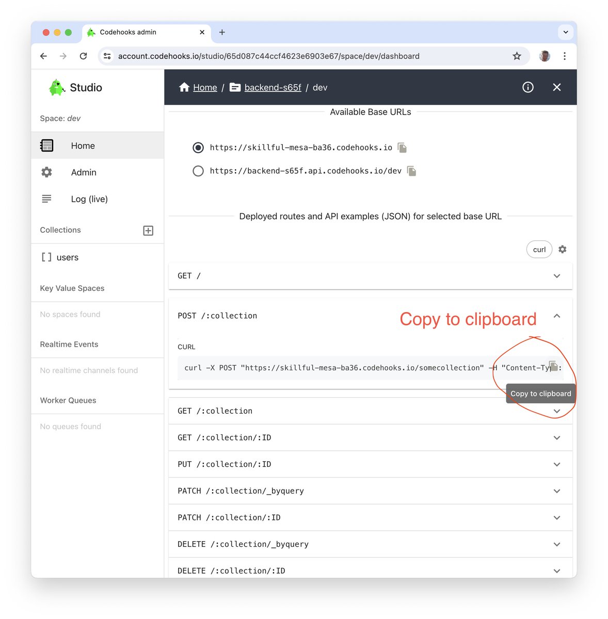Screen dimensions: 608x619
Task: Click the curl language chip button
Action: [539, 250]
